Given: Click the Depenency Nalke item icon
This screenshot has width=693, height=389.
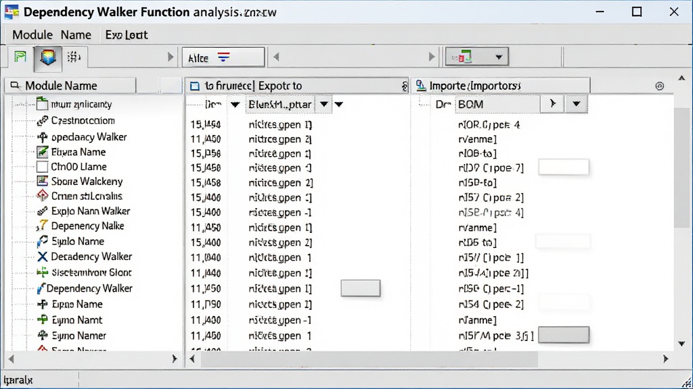Looking at the screenshot, I should pos(41,226).
